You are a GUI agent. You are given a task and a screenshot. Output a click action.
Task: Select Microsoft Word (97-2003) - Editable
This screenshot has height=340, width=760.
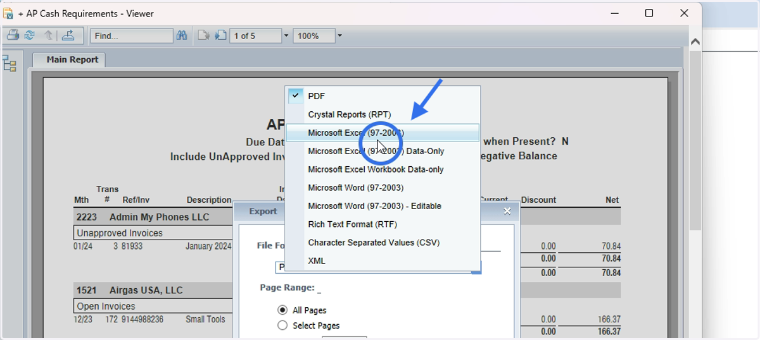click(383, 206)
